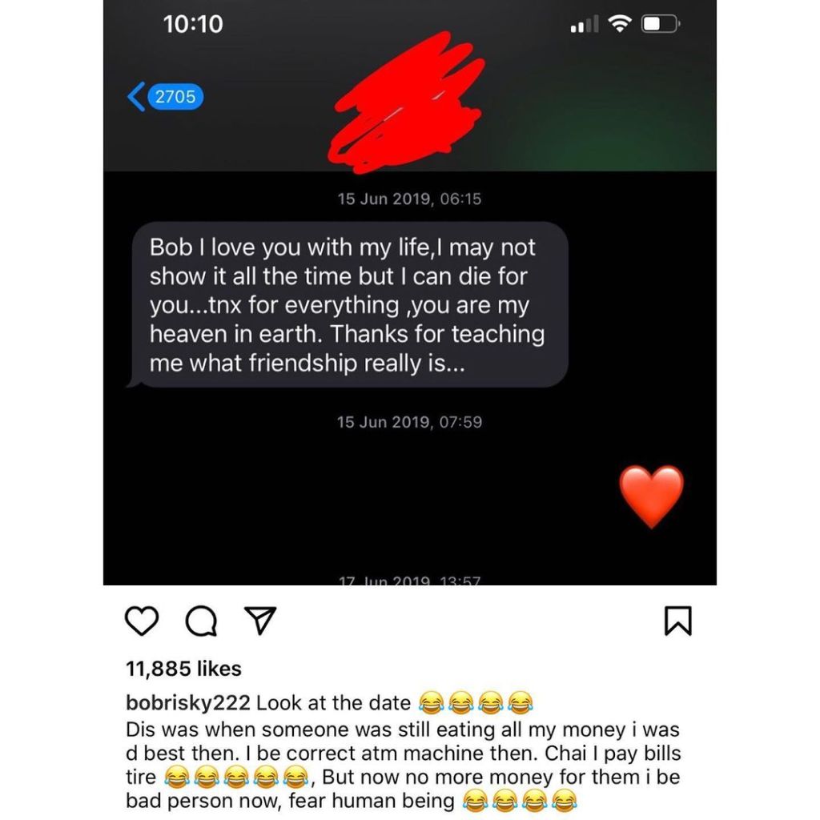Tap the battery indicator icon
Screen dimensions: 820x820
pos(661,24)
